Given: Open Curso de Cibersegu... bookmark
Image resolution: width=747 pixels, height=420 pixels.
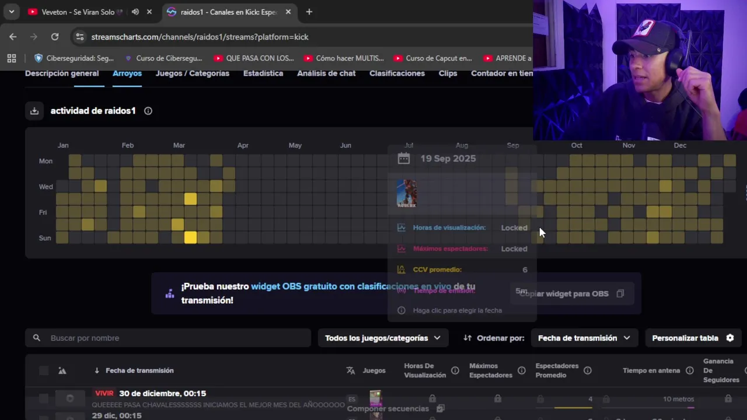Looking at the screenshot, I should coord(163,58).
